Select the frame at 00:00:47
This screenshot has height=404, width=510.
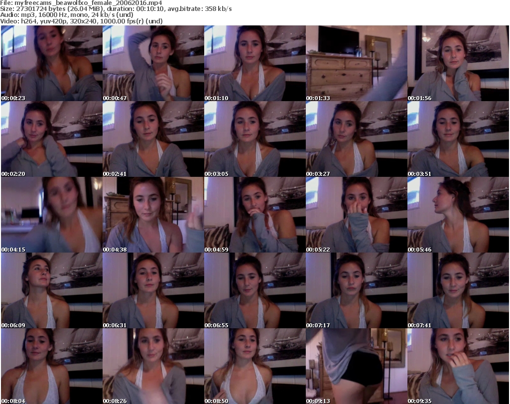click(153, 63)
